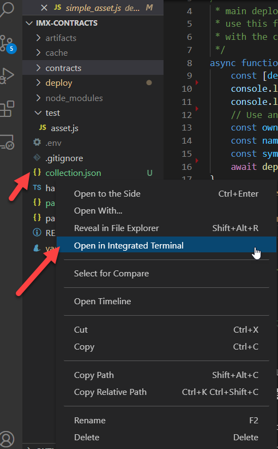The height and width of the screenshot is (449, 278).
Task: Open the Accounts icon in activity bar
Action: click(x=7, y=439)
